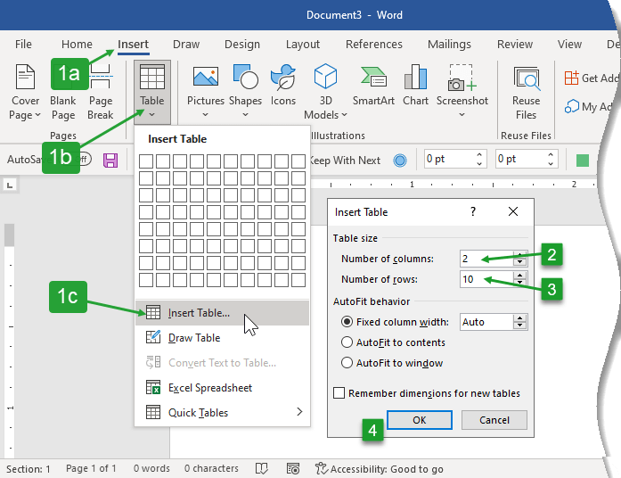Switch to the Design tab
621x478 pixels.
(x=242, y=44)
